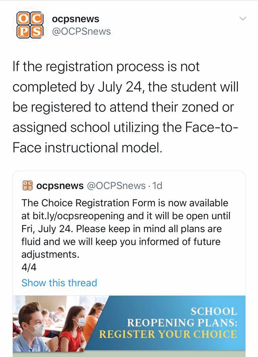Click the Show this thread link
This screenshot has height=357, width=258.
[x=59, y=283]
